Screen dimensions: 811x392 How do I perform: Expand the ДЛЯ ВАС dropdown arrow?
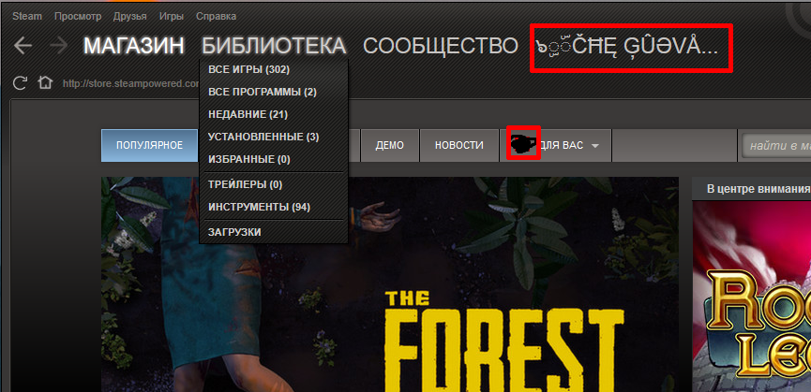point(594,146)
